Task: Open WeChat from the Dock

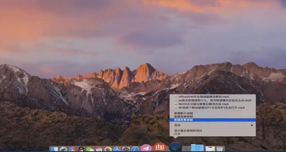Action: tap(90, 149)
